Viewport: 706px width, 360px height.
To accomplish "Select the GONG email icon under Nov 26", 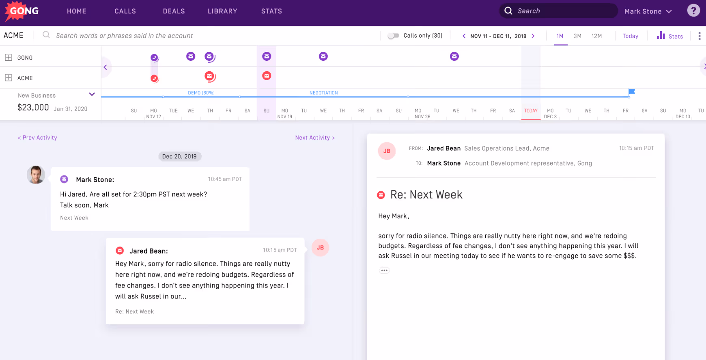I will point(454,56).
